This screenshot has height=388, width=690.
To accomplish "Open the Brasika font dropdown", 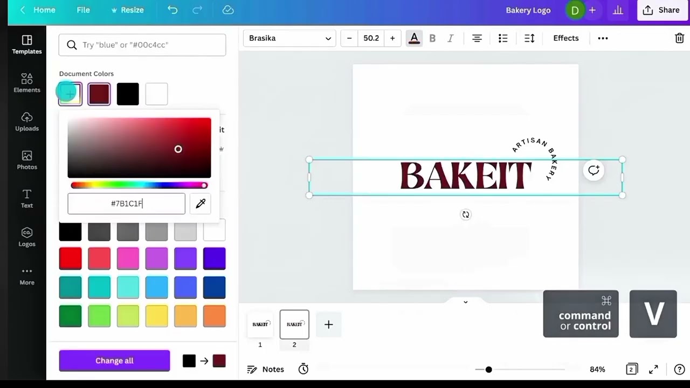I will (289, 38).
